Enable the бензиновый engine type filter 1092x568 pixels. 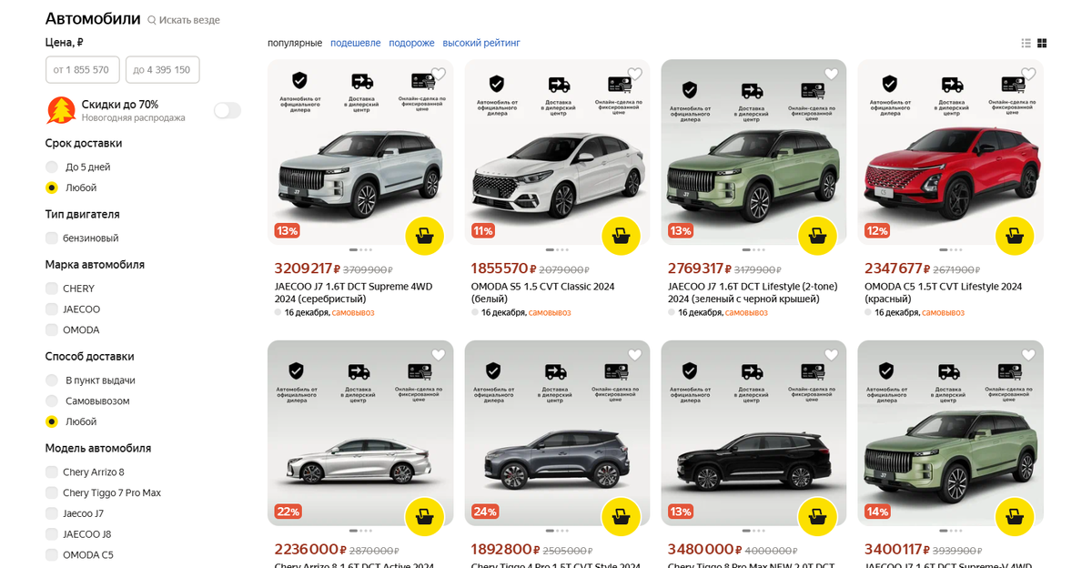point(52,238)
